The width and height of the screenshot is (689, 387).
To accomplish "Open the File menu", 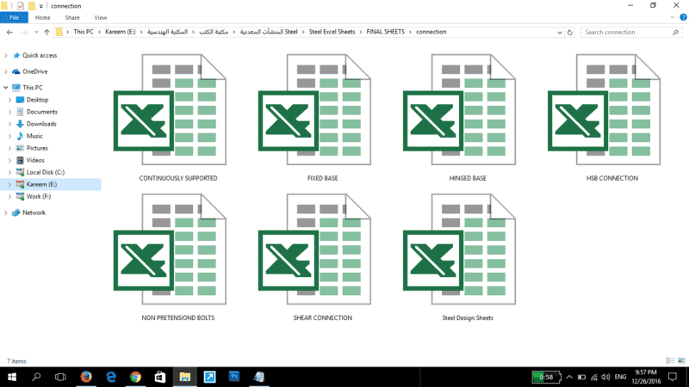I will (x=14, y=17).
